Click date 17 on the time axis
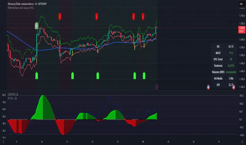 click(x=219, y=142)
